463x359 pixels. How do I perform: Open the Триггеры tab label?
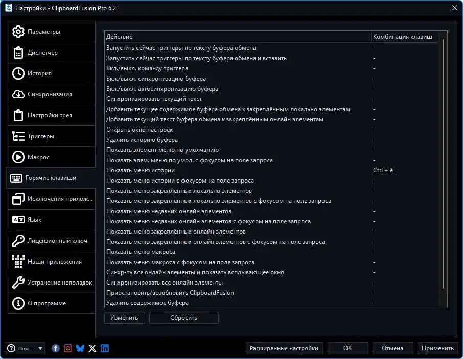41,136
